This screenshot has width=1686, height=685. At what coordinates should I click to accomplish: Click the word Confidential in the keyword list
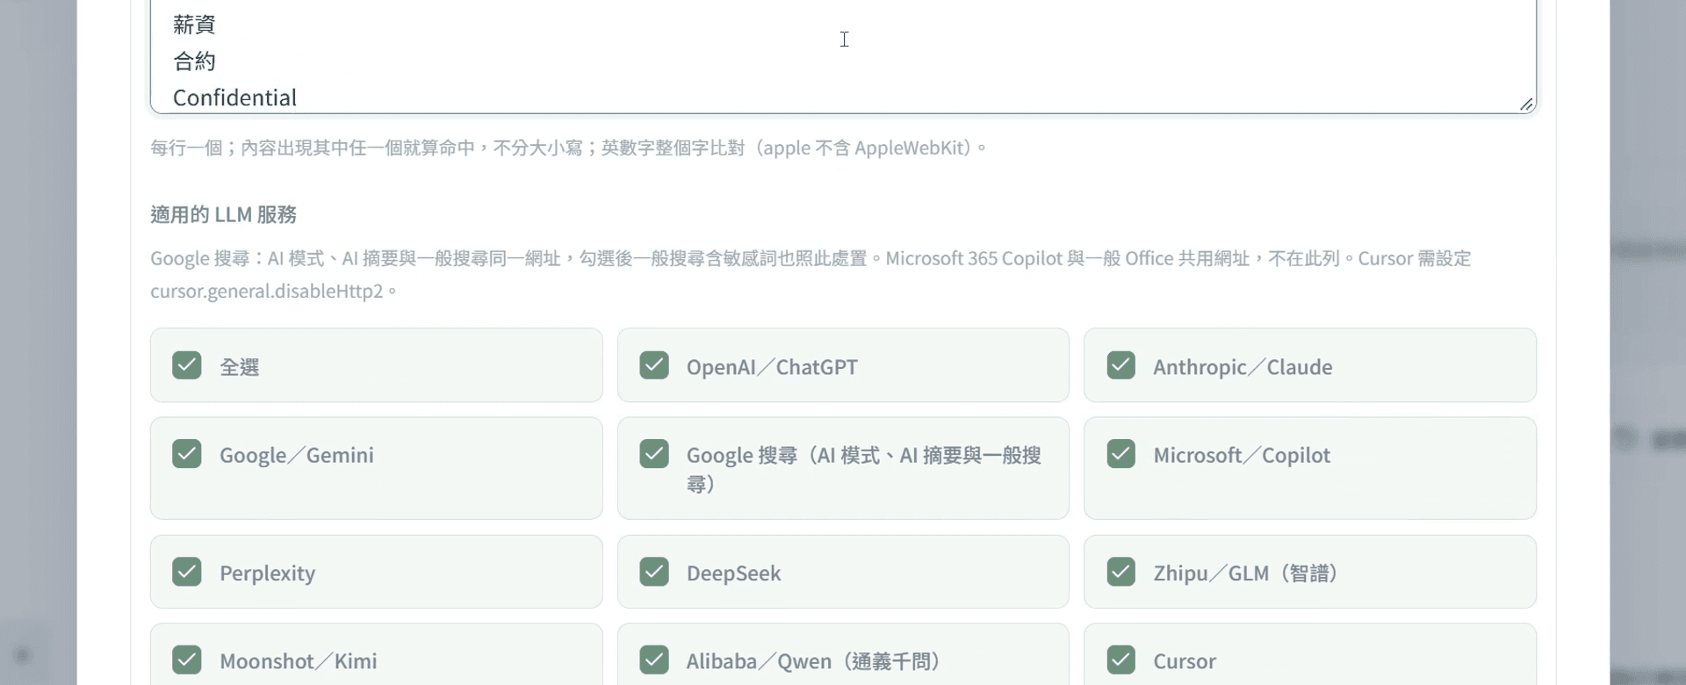tap(234, 97)
